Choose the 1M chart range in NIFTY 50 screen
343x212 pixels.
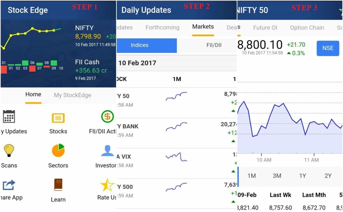click(252, 176)
